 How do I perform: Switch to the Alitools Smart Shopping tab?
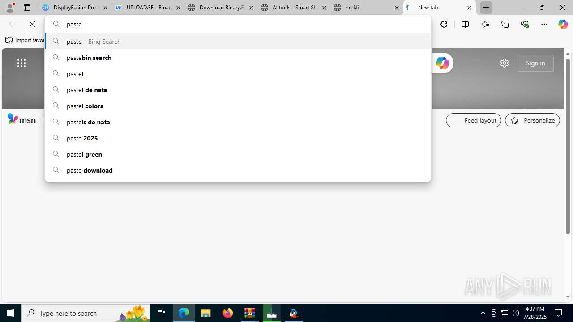pyautogui.click(x=295, y=8)
